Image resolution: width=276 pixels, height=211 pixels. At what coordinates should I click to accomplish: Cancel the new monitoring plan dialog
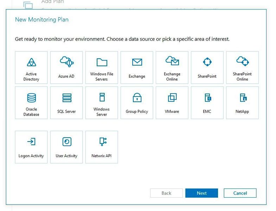pos(240,193)
